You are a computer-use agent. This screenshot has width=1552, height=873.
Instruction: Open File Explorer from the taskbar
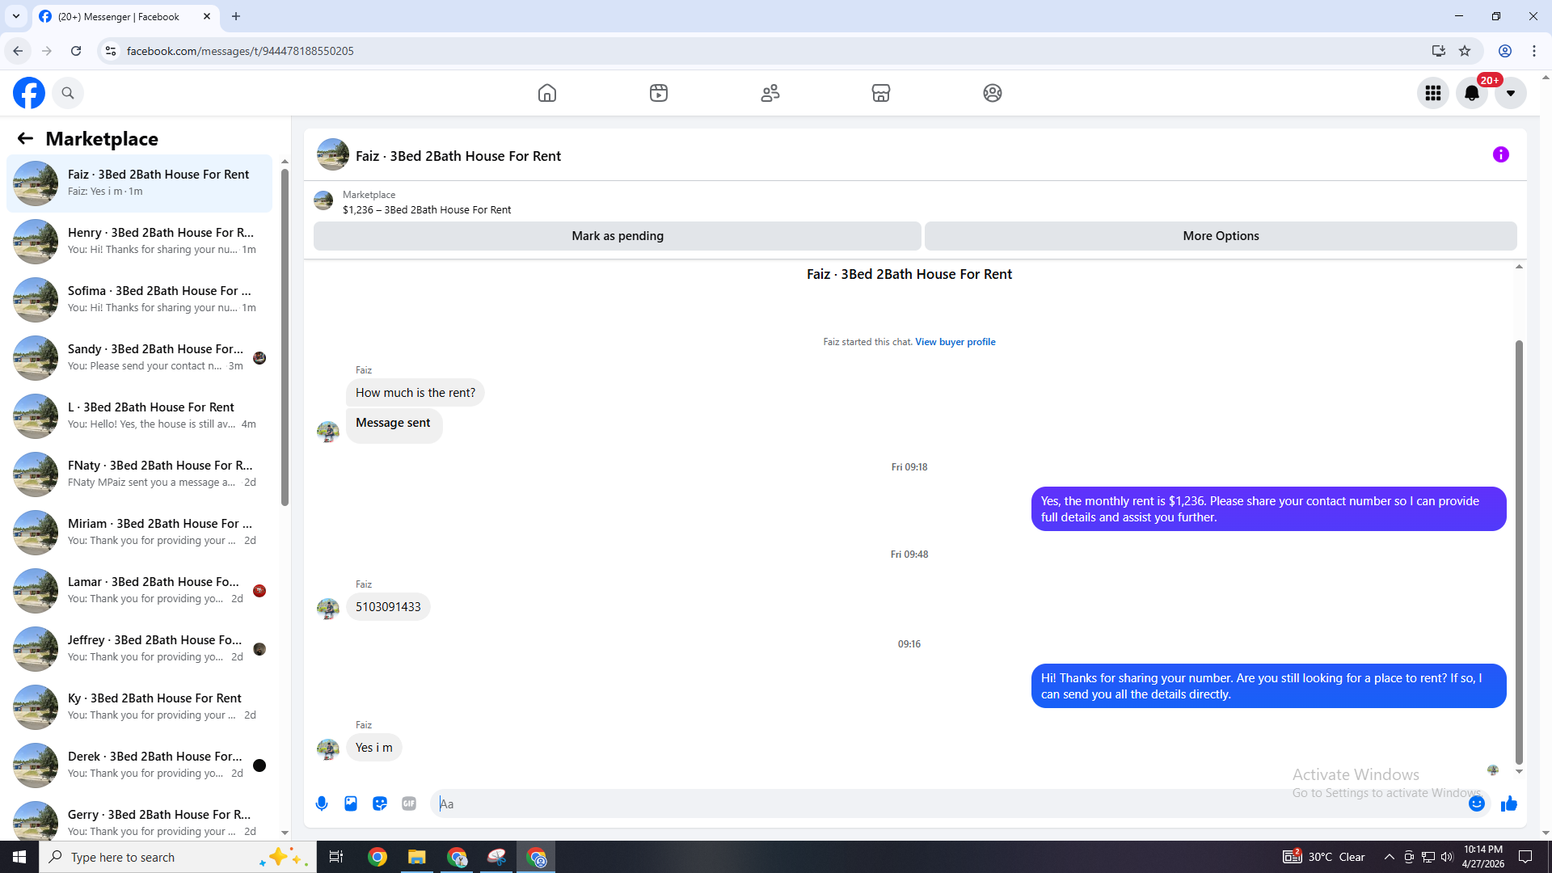coord(417,857)
